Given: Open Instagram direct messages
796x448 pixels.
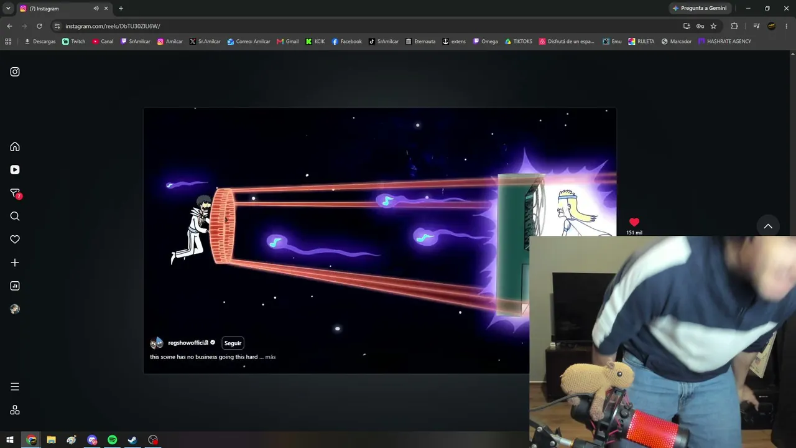Looking at the screenshot, I should pyautogui.click(x=15, y=194).
